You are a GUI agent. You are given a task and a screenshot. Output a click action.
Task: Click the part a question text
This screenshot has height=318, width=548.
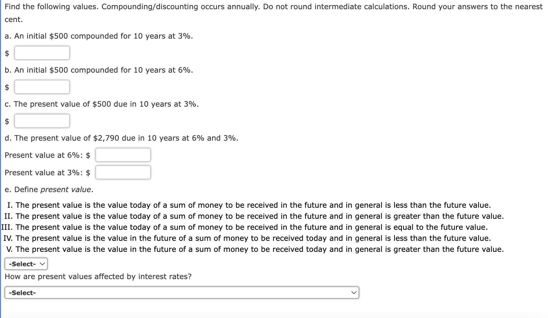98,36
